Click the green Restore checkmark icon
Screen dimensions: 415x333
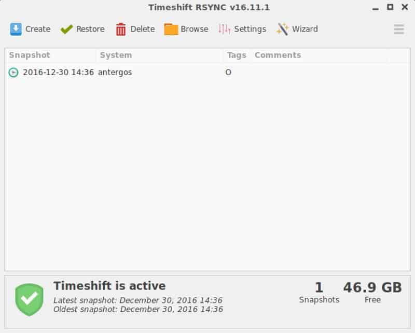coord(66,29)
